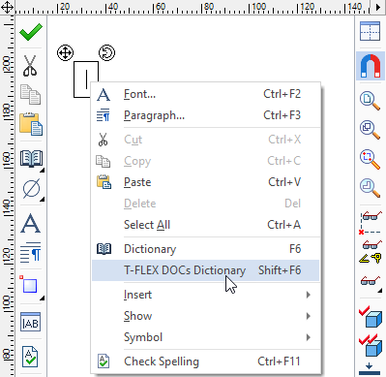
Task: Click the cube with double red check icon
Action: 371,345
